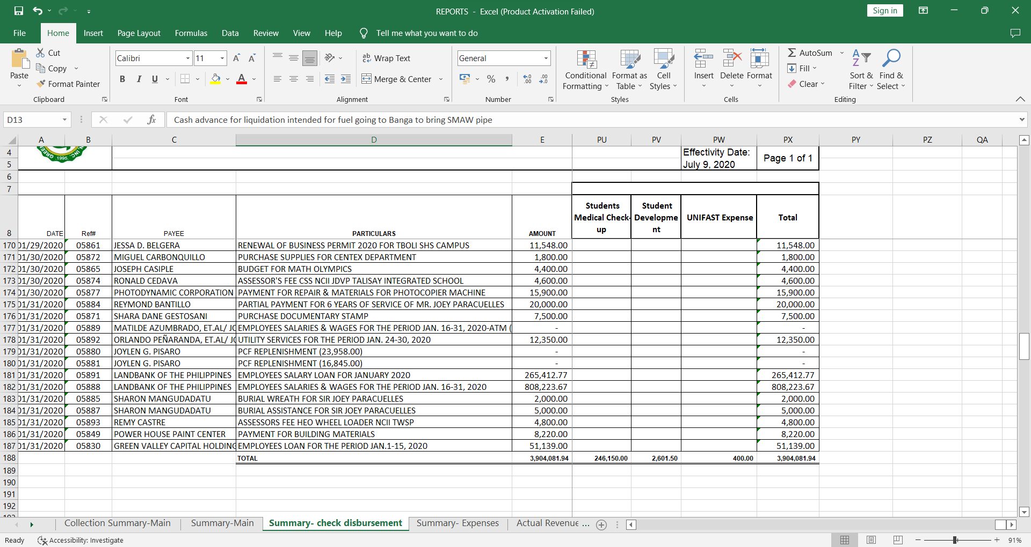This screenshot has height=547, width=1031.
Task: Click Accessibility: Investigate in status bar
Action: [x=81, y=540]
